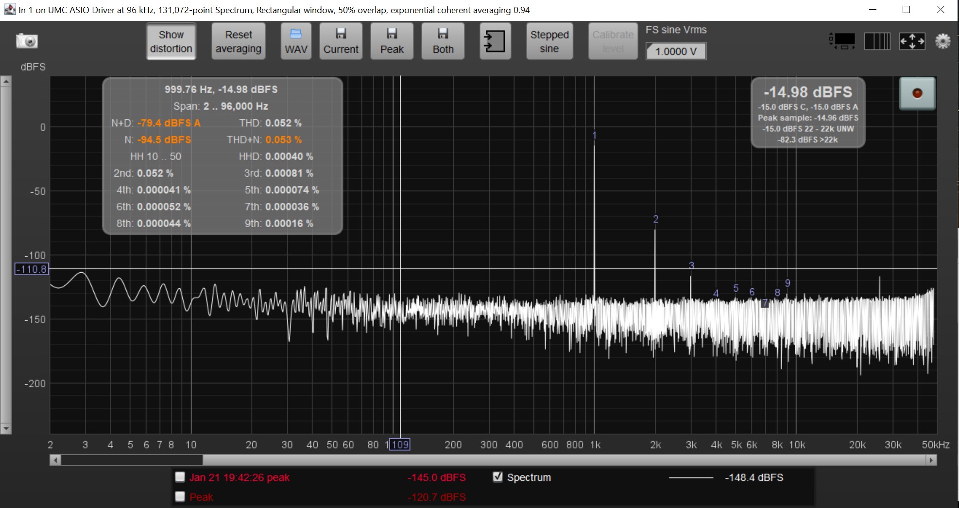
Task: Click the dBFS axis unit label
Action: pos(33,67)
